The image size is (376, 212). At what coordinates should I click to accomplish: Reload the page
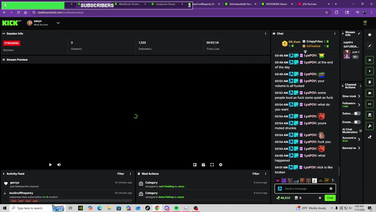(x=18, y=12)
